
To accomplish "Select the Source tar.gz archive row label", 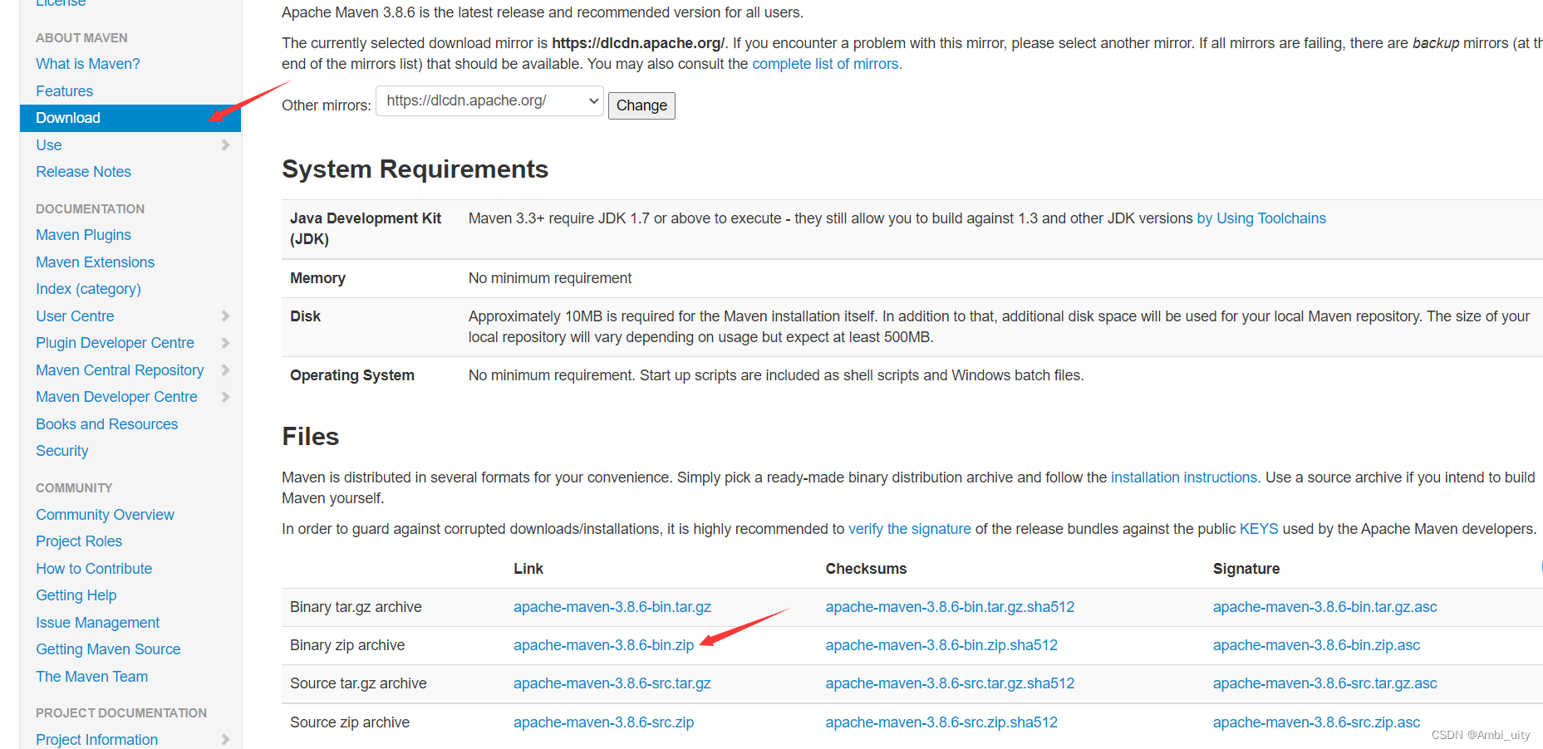I will pos(358,683).
